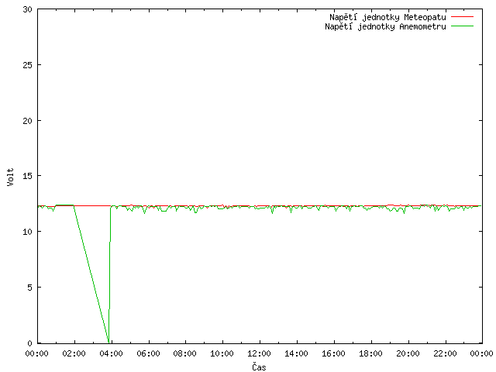Click the y-axis value 20

tap(28, 121)
